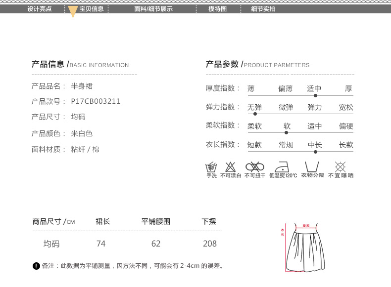The width and height of the screenshot is (391, 287).
Task: Click the do-not-wring care icon
Action: pyautogui.click(x=255, y=166)
